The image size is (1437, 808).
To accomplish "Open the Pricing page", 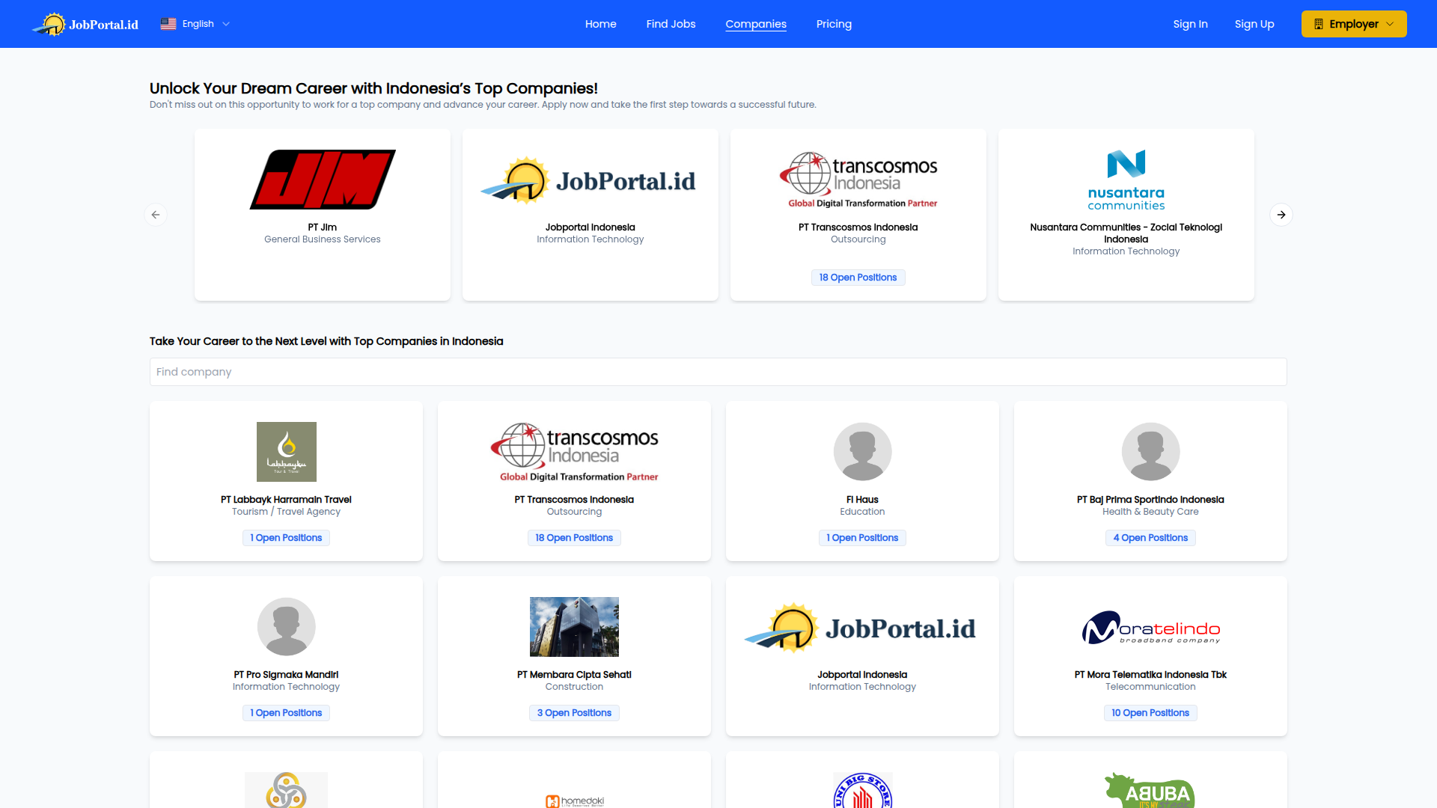I will pos(834,24).
